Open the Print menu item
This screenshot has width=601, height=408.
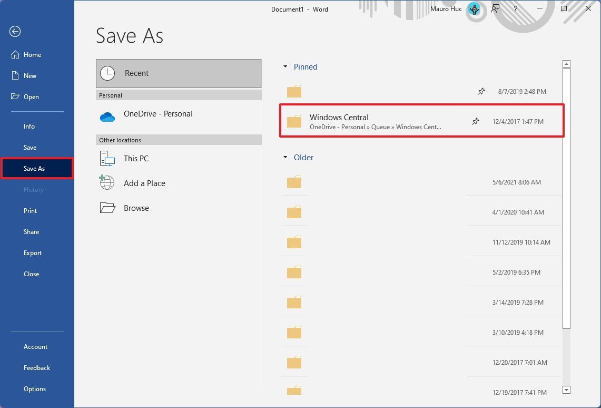click(30, 210)
